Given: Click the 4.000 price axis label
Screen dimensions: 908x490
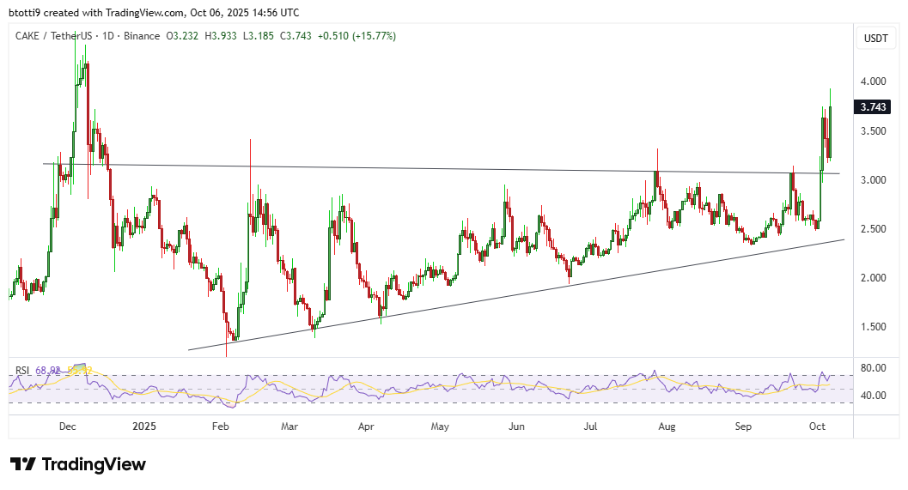Looking at the screenshot, I should click(874, 82).
